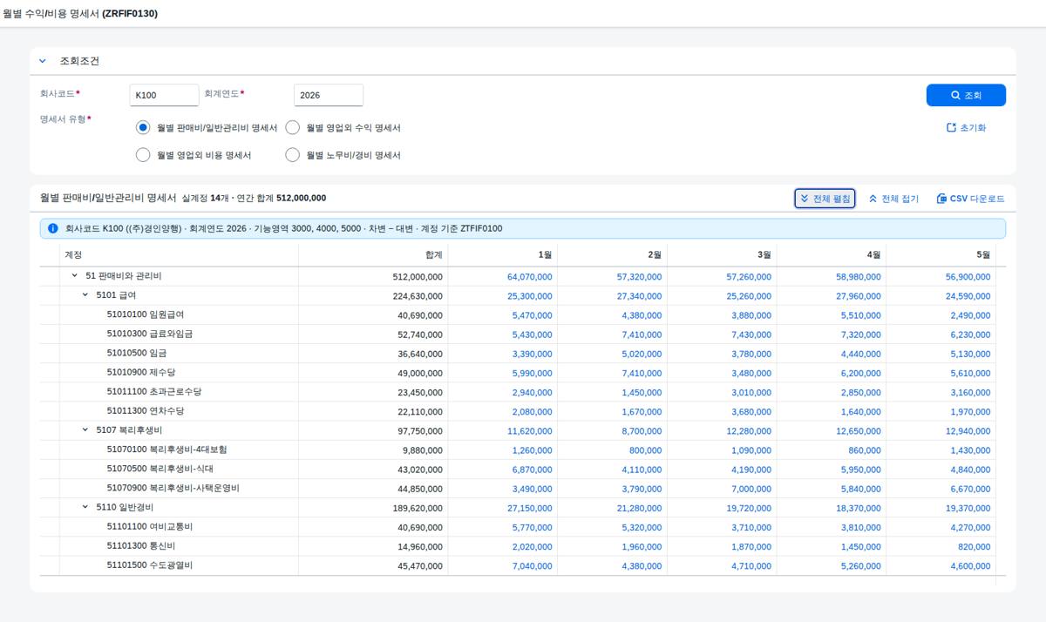Click 합계 value 189,620,000 for 일반경비
This screenshot has height=622, width=1046.
(x=418, y=508)
